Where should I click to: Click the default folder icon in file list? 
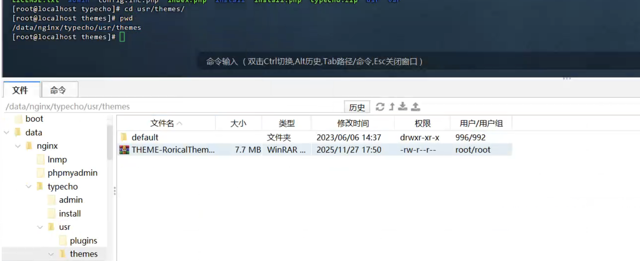[124, 137]
